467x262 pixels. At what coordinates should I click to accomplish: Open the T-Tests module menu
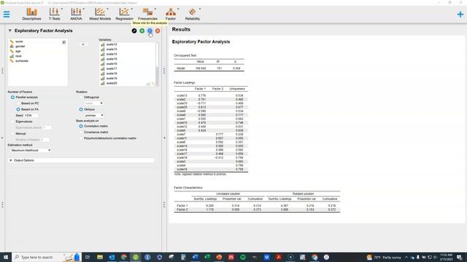[55, 14]
